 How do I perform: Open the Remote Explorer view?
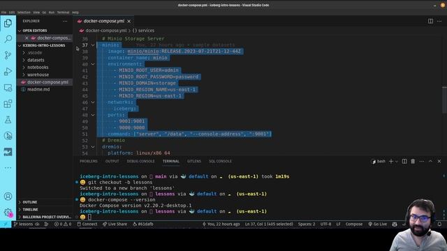[8, 88]
